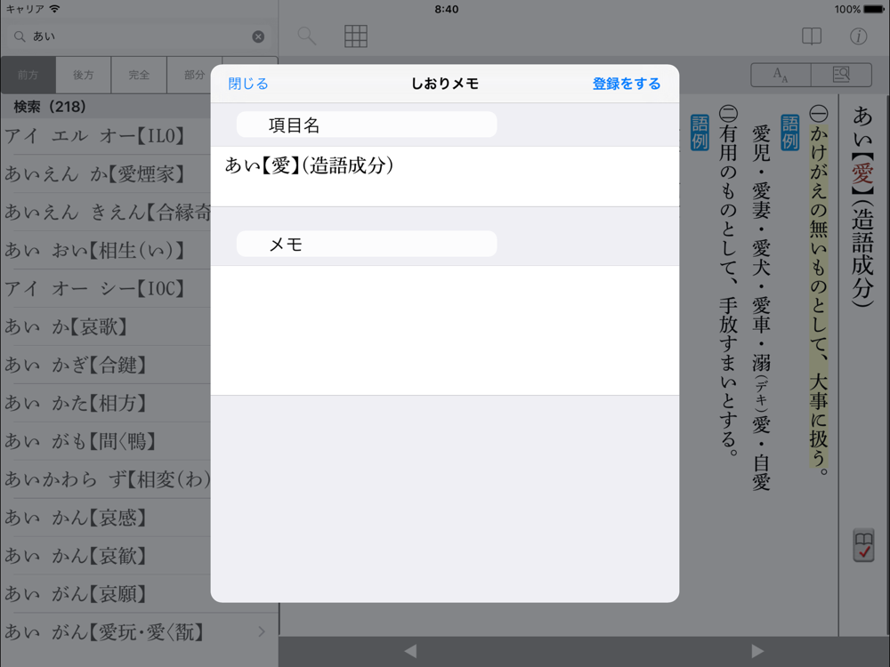Open the in-page search icon

(x=841, y=75)
